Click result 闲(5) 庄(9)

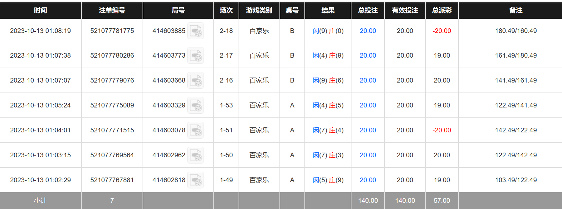point(328,180)
